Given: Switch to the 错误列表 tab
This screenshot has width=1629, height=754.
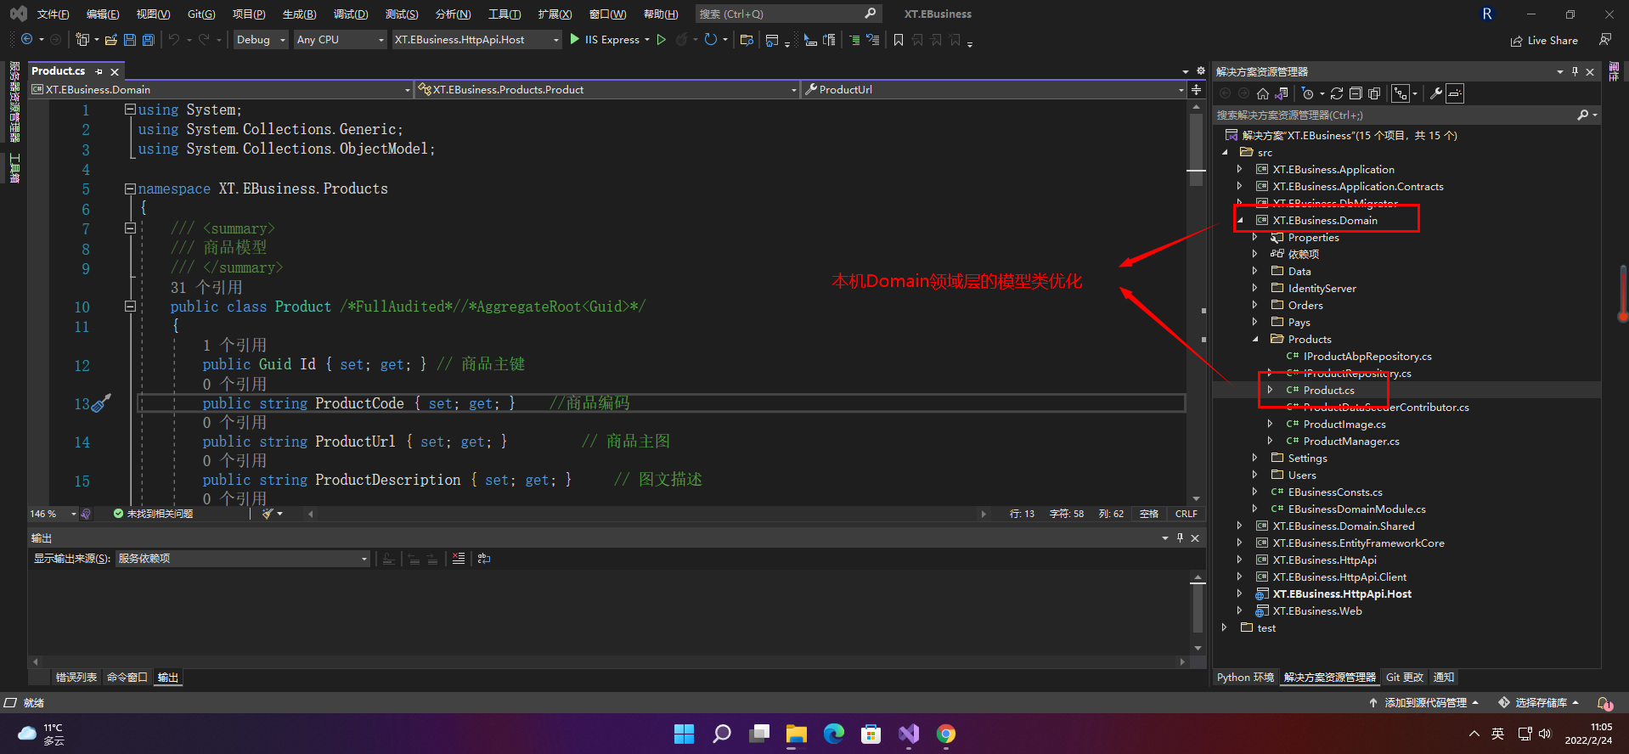Looking at the screenshot, I should click(76, 678).
